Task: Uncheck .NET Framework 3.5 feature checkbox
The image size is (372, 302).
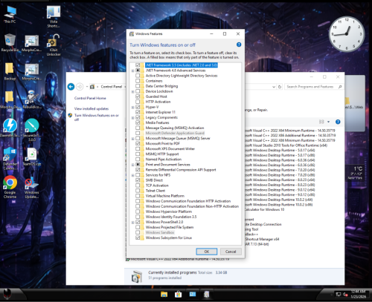Action: point(138,65)
